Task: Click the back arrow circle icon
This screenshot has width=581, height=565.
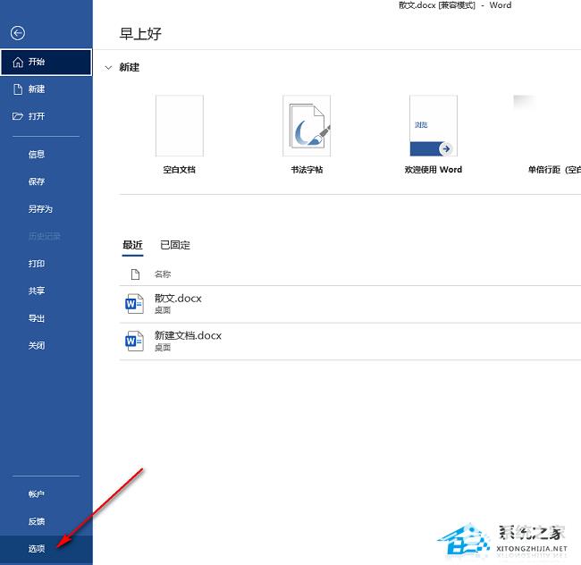Action: pos(18,33)
